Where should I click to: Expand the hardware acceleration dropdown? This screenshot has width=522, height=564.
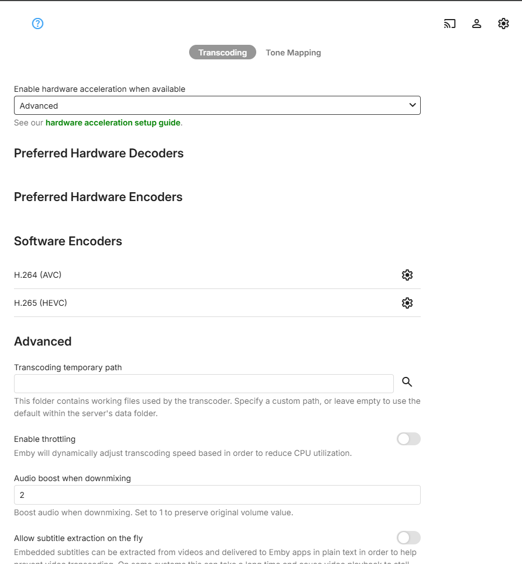pos(217,105)
